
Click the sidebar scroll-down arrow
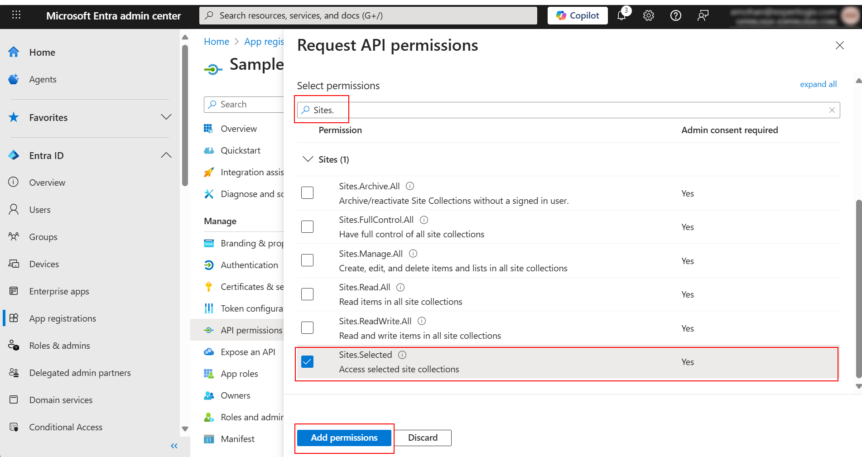[x=185, y=428]
